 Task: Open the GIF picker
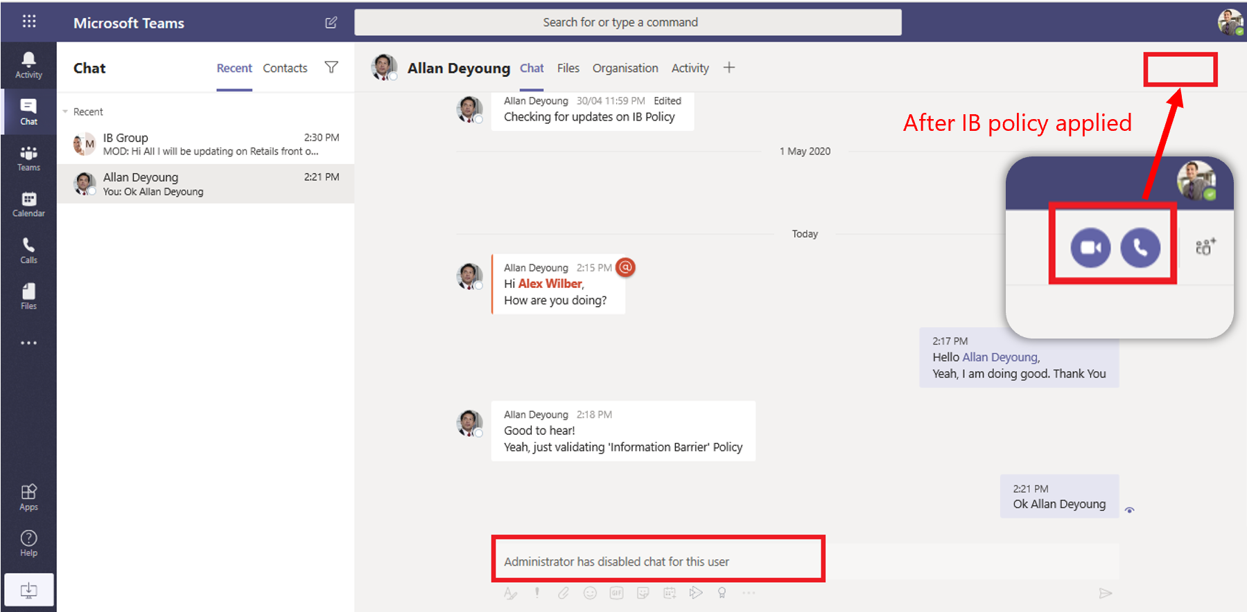(x=616, y=593)
